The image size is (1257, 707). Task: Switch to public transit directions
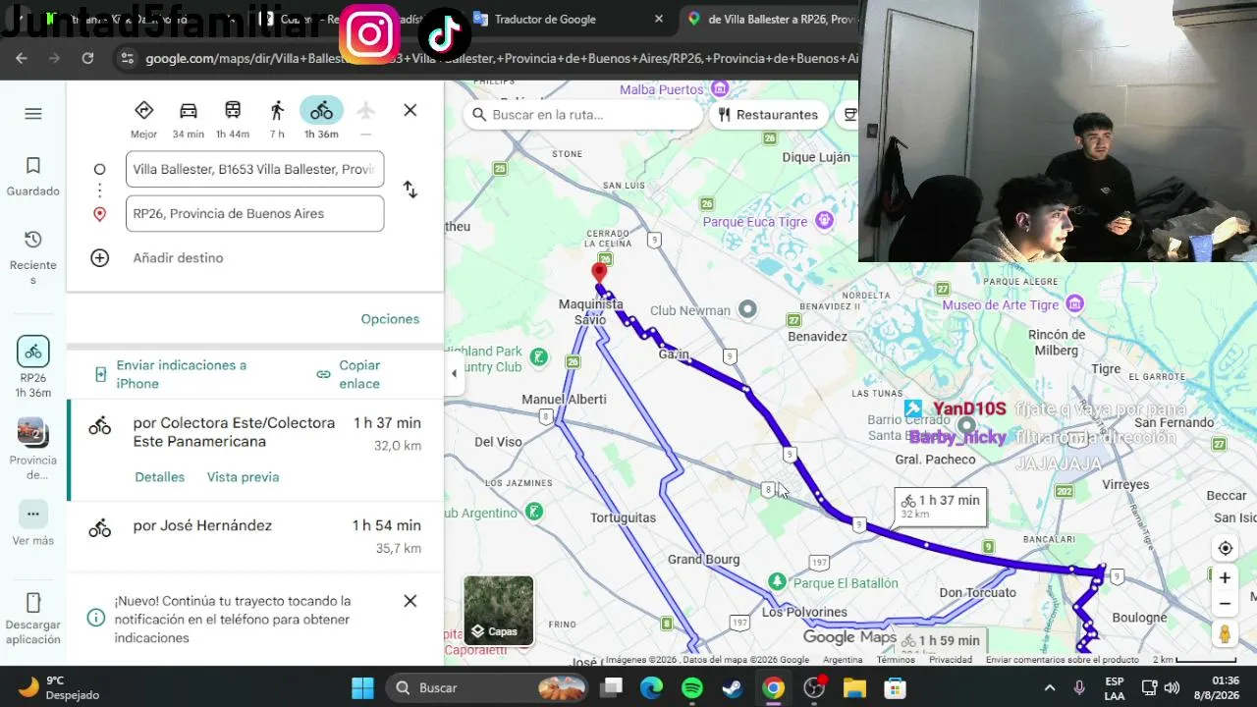[x=233, y=119]
